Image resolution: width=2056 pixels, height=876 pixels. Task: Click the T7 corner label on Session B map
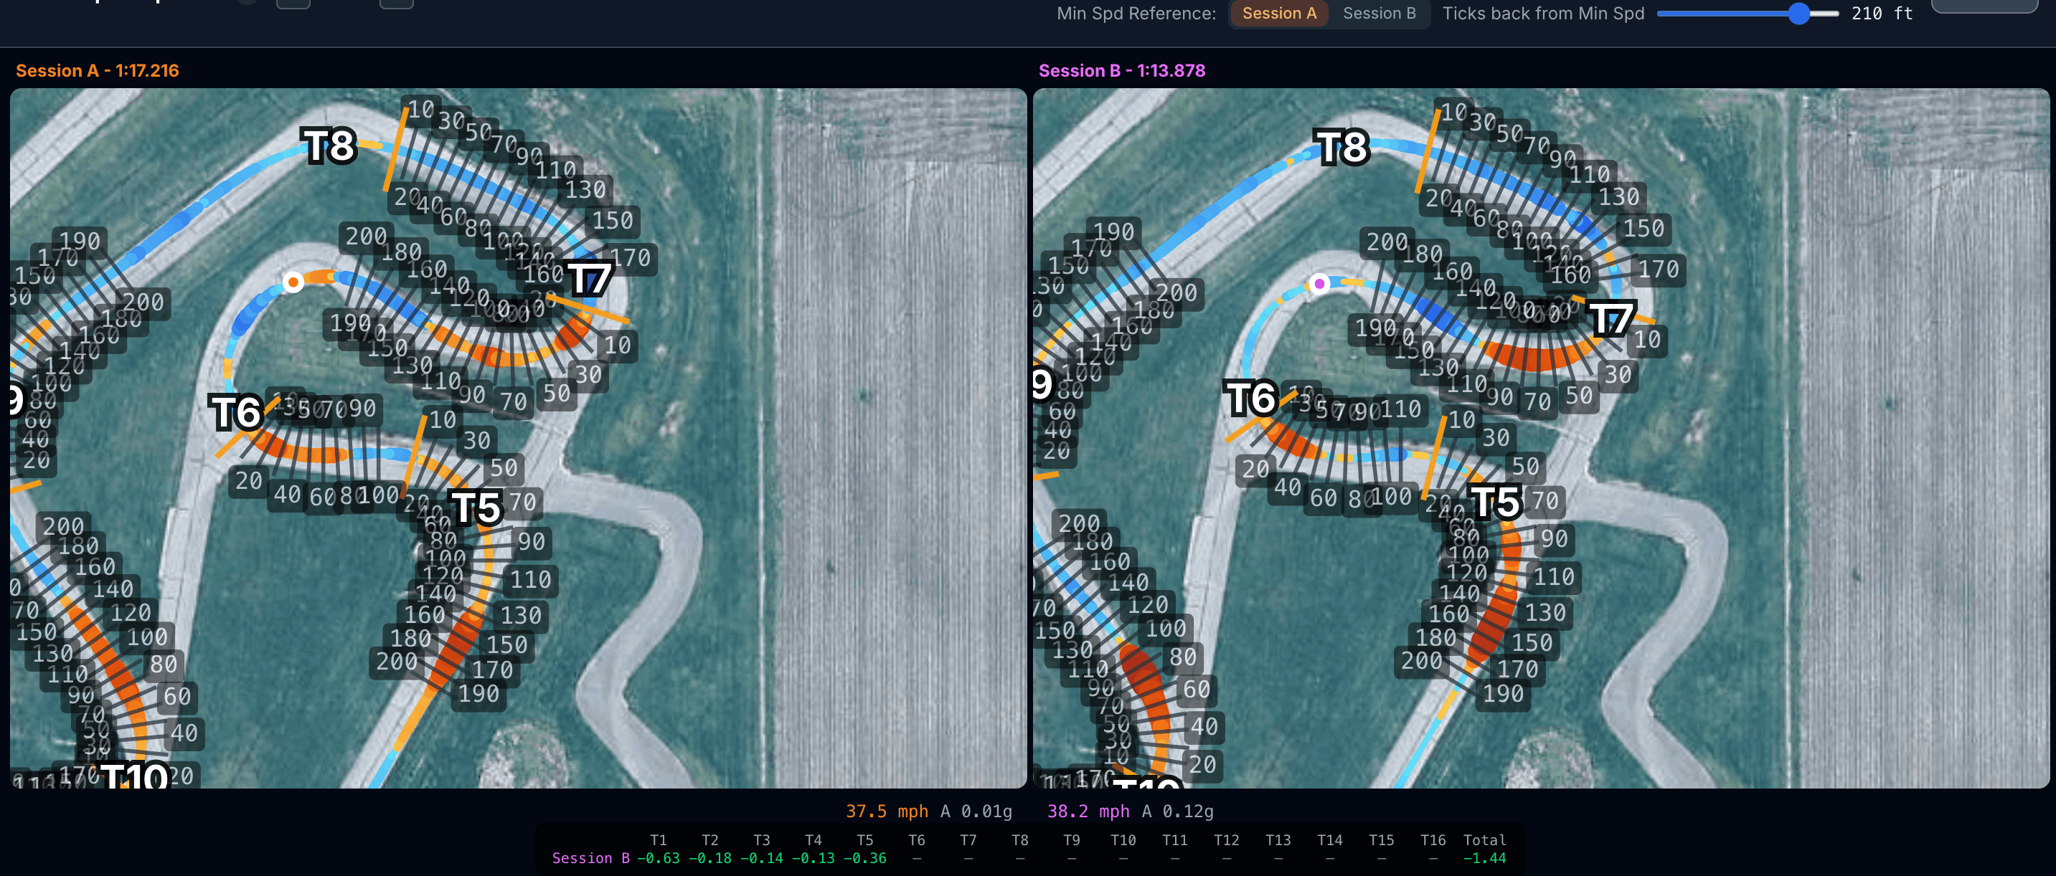pyautogui.click(x=1611, y=319)
